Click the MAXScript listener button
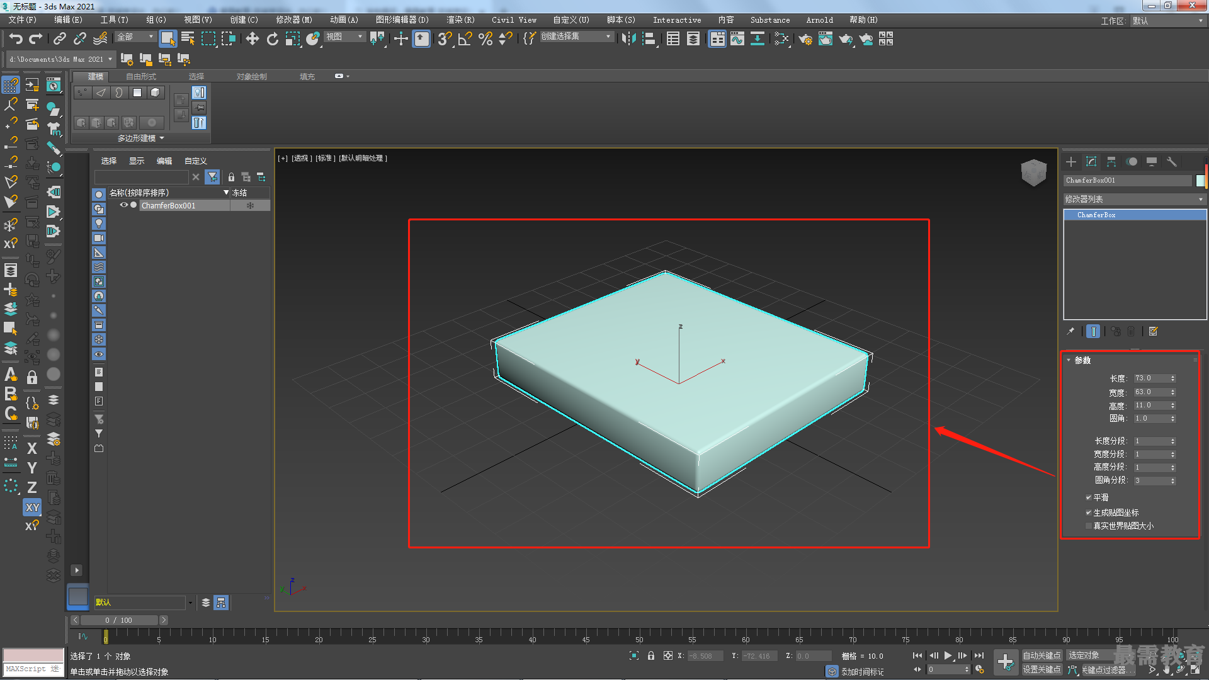The height and width of the screenshot is (680, 1209). click(33, 669)
